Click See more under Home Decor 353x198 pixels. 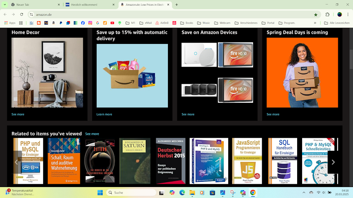click(x=18, y=114)
